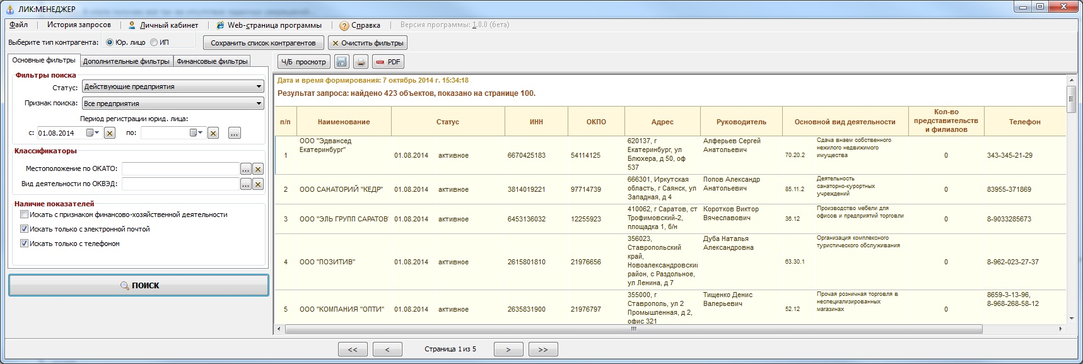
Task: Click the ЛИК:МЕНЕДЖЕР application icon in title bar
Action: click(10, 9)
